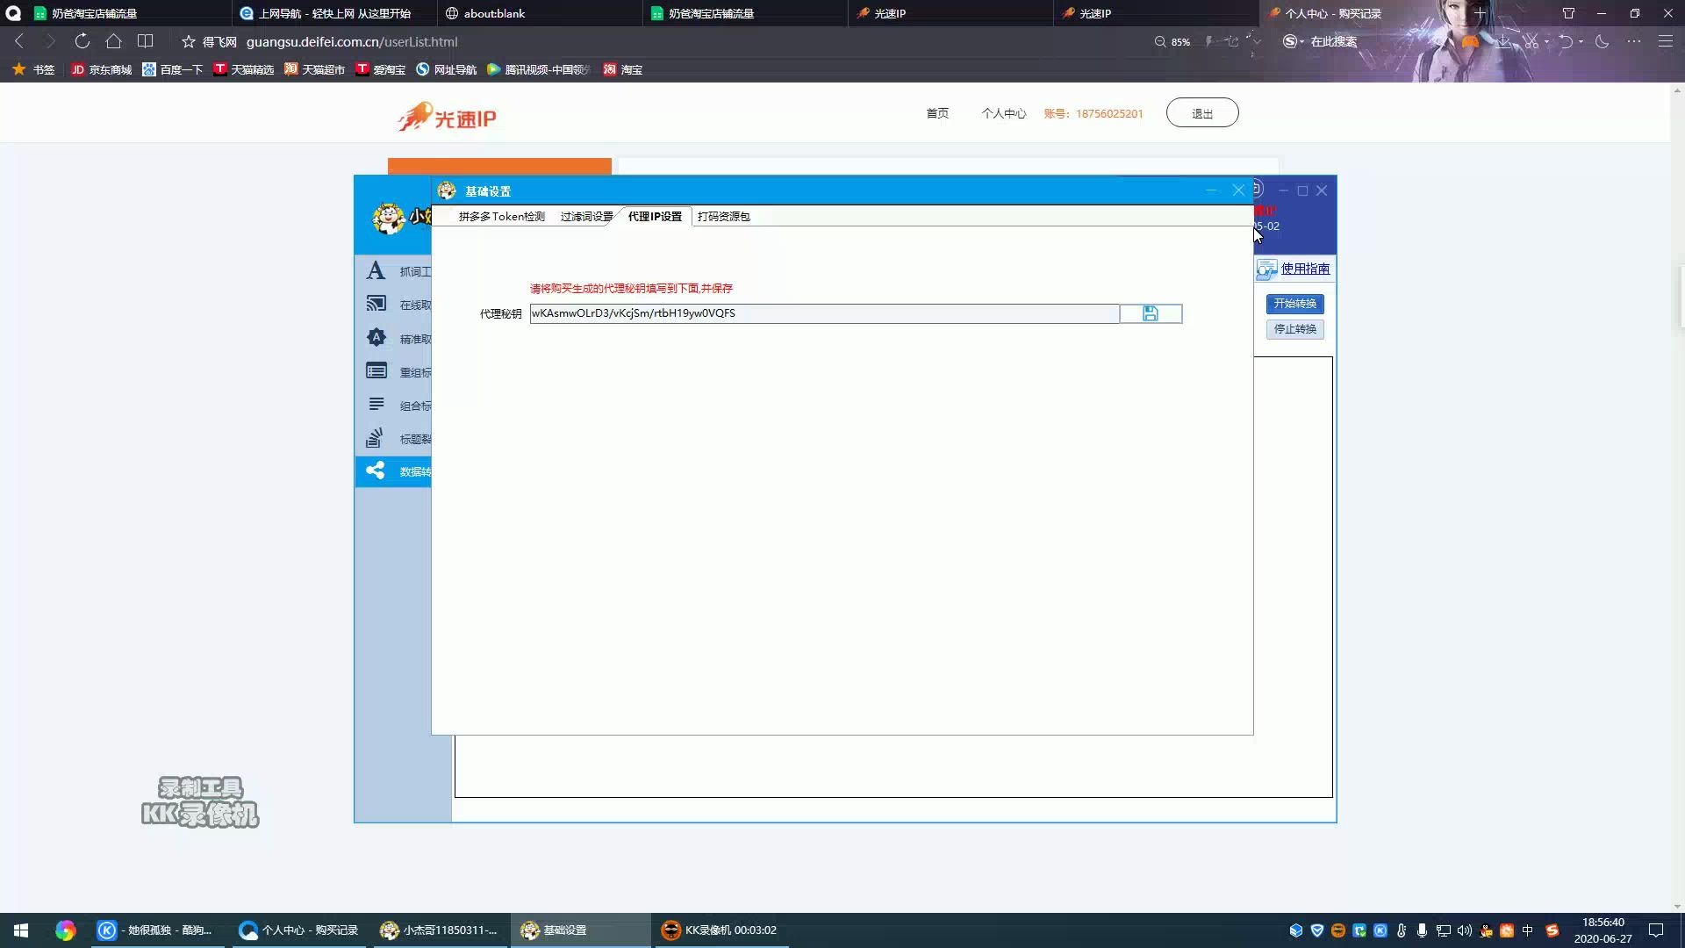Viewport: 1685px width, 948px height.
Task: Click the browser address bar URL
Action: pos(352,41)
